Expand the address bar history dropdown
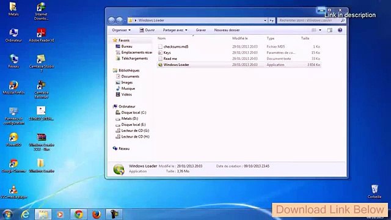The height and width of the screenshot is (220, 391). 265,20
